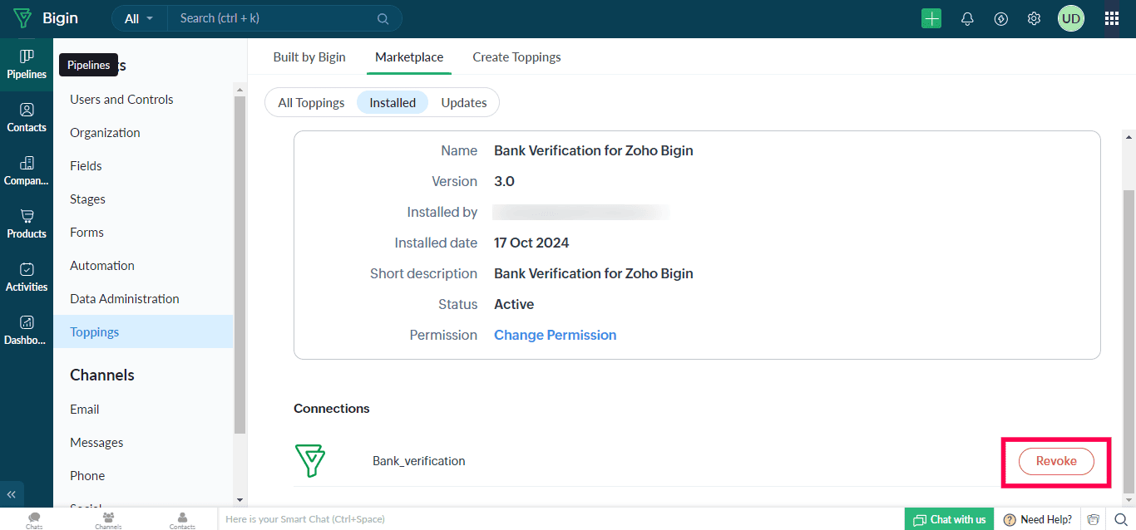The width and height of the screenshot is (1136, 530).
Task: Click the Bank_verification connection name
Action: pos(419,461)
